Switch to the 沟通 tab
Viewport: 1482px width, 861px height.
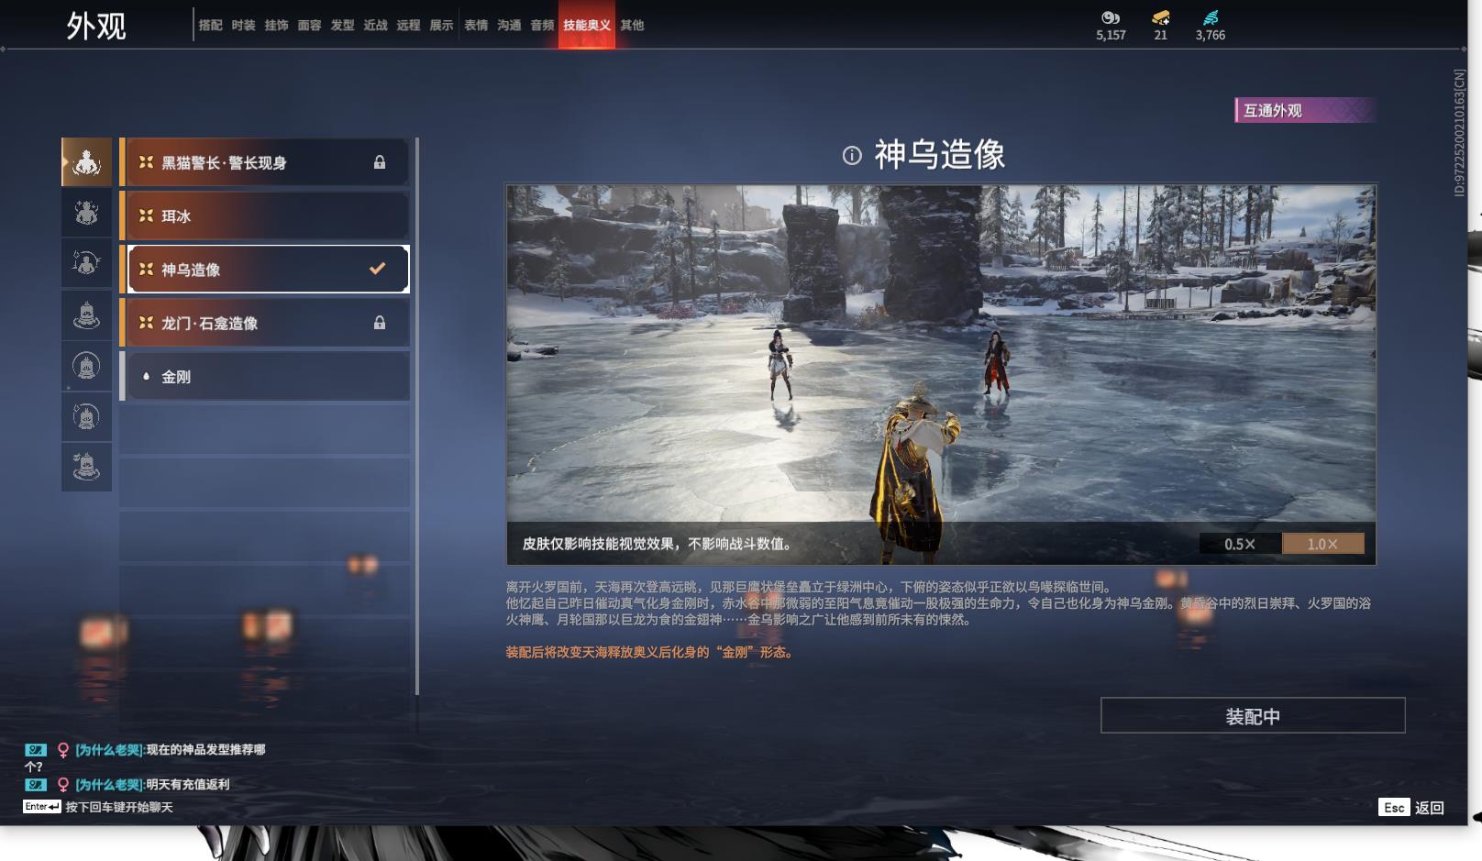point(510,26)
